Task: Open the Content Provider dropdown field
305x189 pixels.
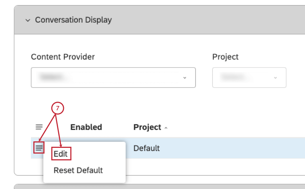Action: [108, 77]
